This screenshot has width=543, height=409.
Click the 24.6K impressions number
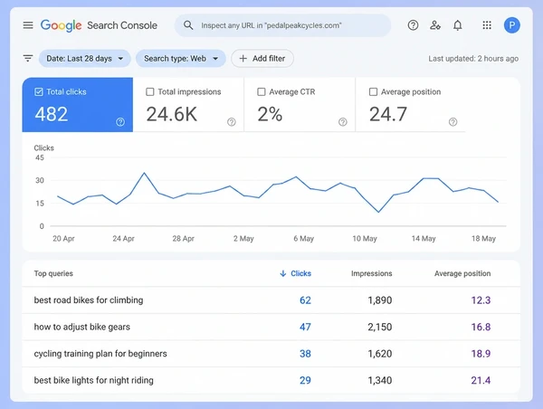[171, 114]
